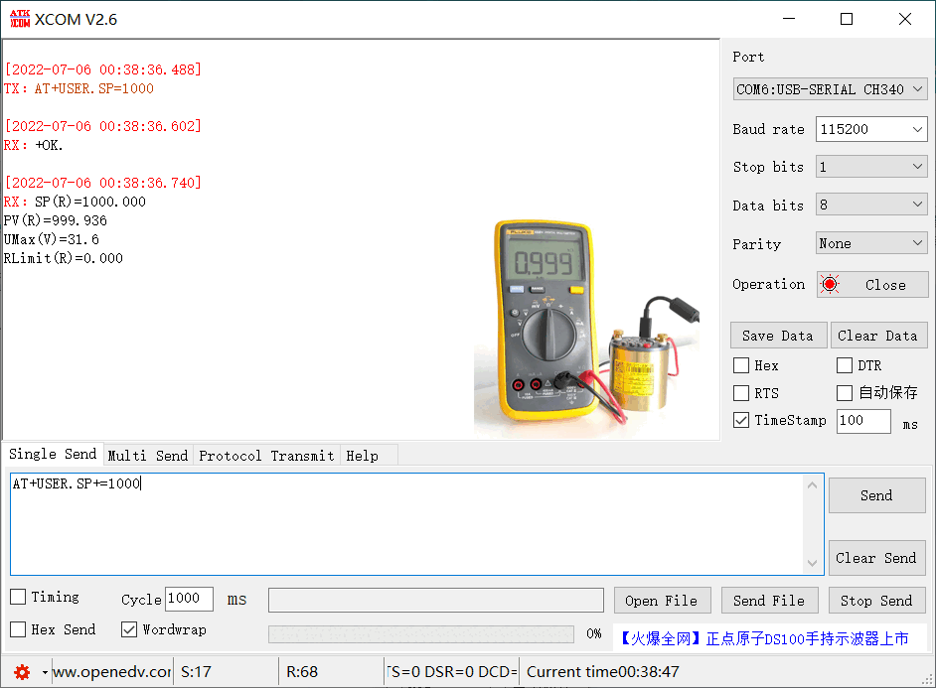The image size is (936, 688).
Task: Open the Protocol Transmit tab
Action: [266, 456]
